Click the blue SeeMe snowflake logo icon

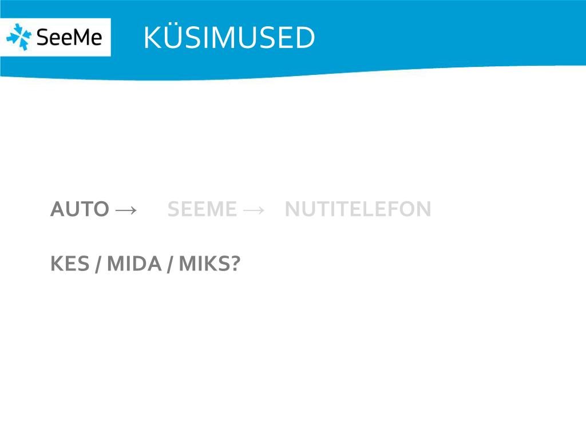[19, 37]
